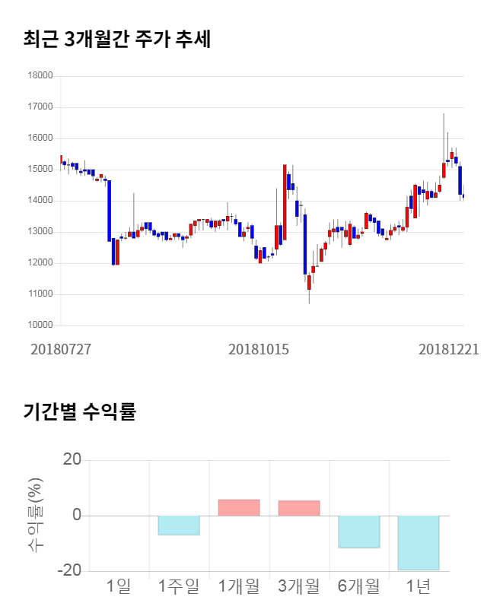Click the 20181221 end date label

[449, 349]
